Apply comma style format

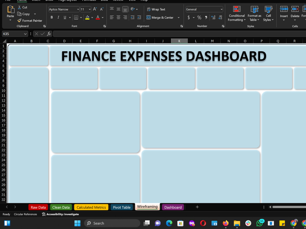tap(206, 17)
